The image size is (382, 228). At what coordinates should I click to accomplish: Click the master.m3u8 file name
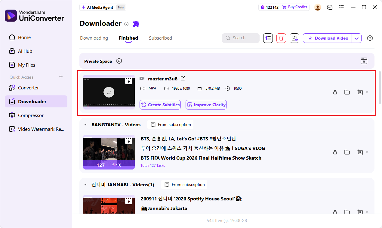click(163, 79)
